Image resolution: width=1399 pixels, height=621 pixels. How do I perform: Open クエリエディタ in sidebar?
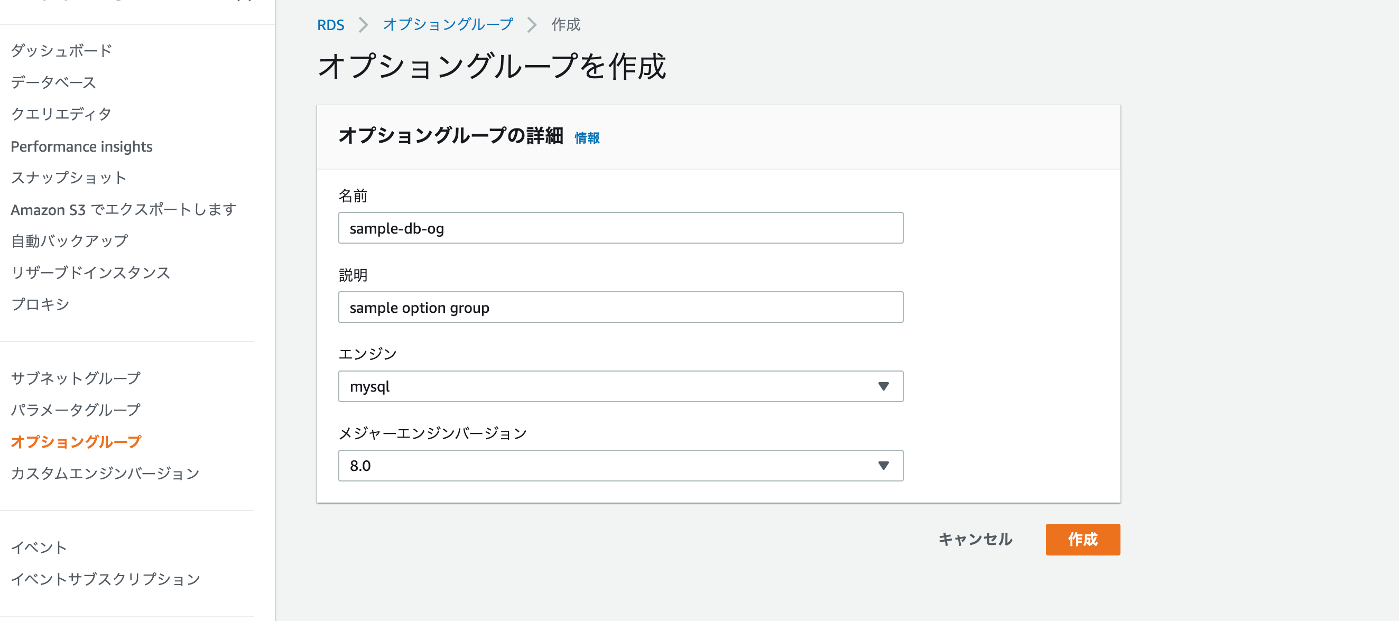pyautogui.click(x=61, y=114)
